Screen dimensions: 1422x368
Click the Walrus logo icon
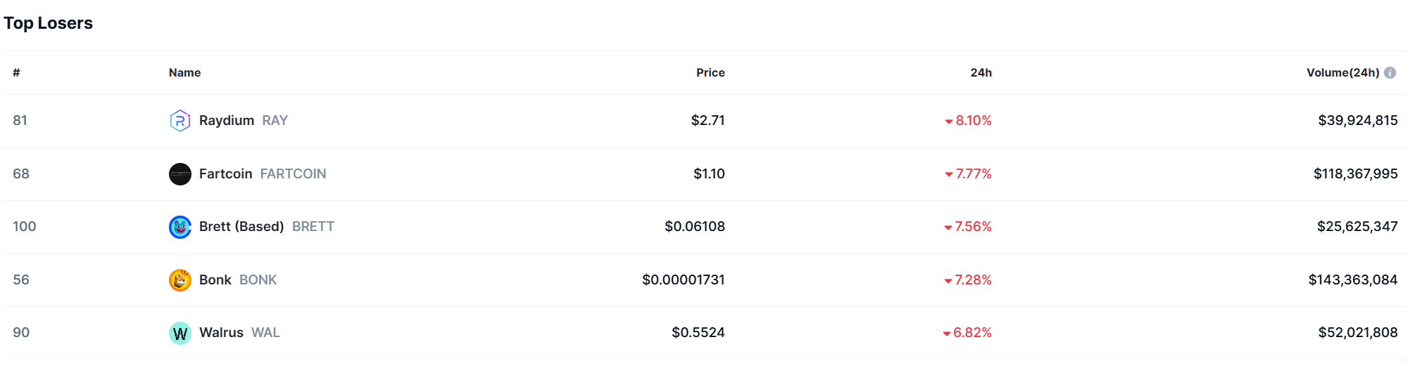click(x=180, y=333)
